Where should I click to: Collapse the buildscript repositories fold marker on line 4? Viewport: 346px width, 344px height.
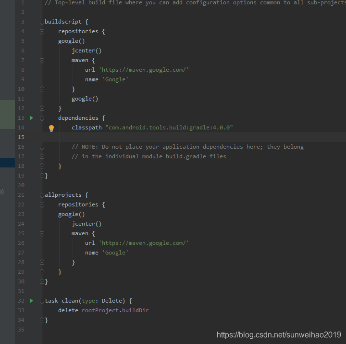coord(42,31)
